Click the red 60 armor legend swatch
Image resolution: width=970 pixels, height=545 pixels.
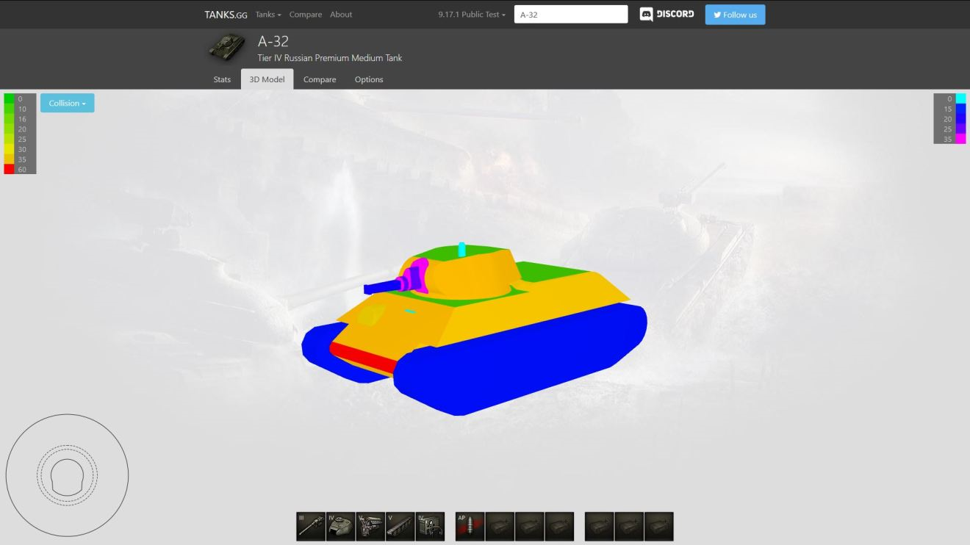click(x=9, y=170)
